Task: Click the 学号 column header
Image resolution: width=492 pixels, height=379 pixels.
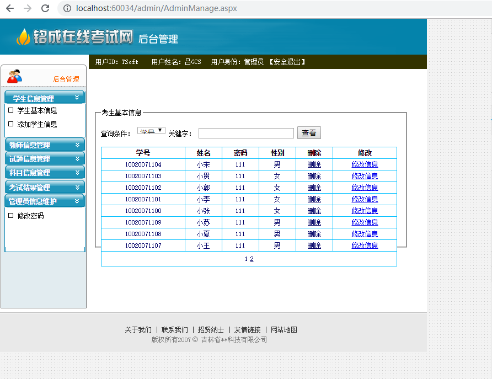Action: tap(143, 153)
